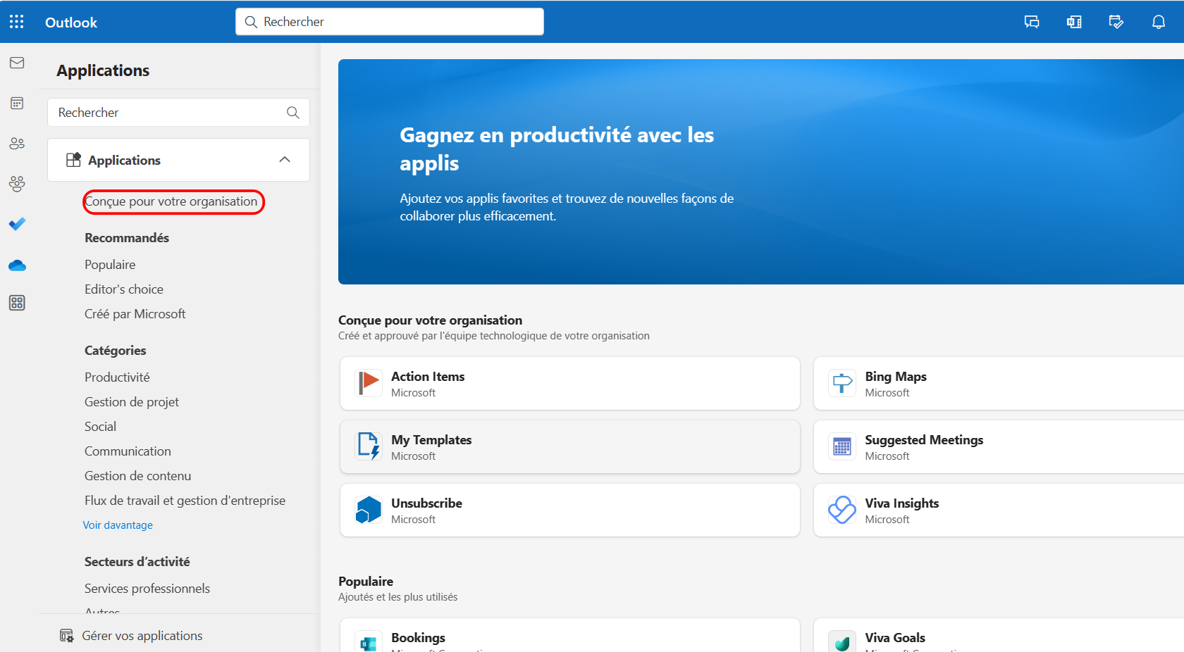Screen dimensions: 1184x652
Task: Click the magnifier in Applications search box
Action: point(293,113)
